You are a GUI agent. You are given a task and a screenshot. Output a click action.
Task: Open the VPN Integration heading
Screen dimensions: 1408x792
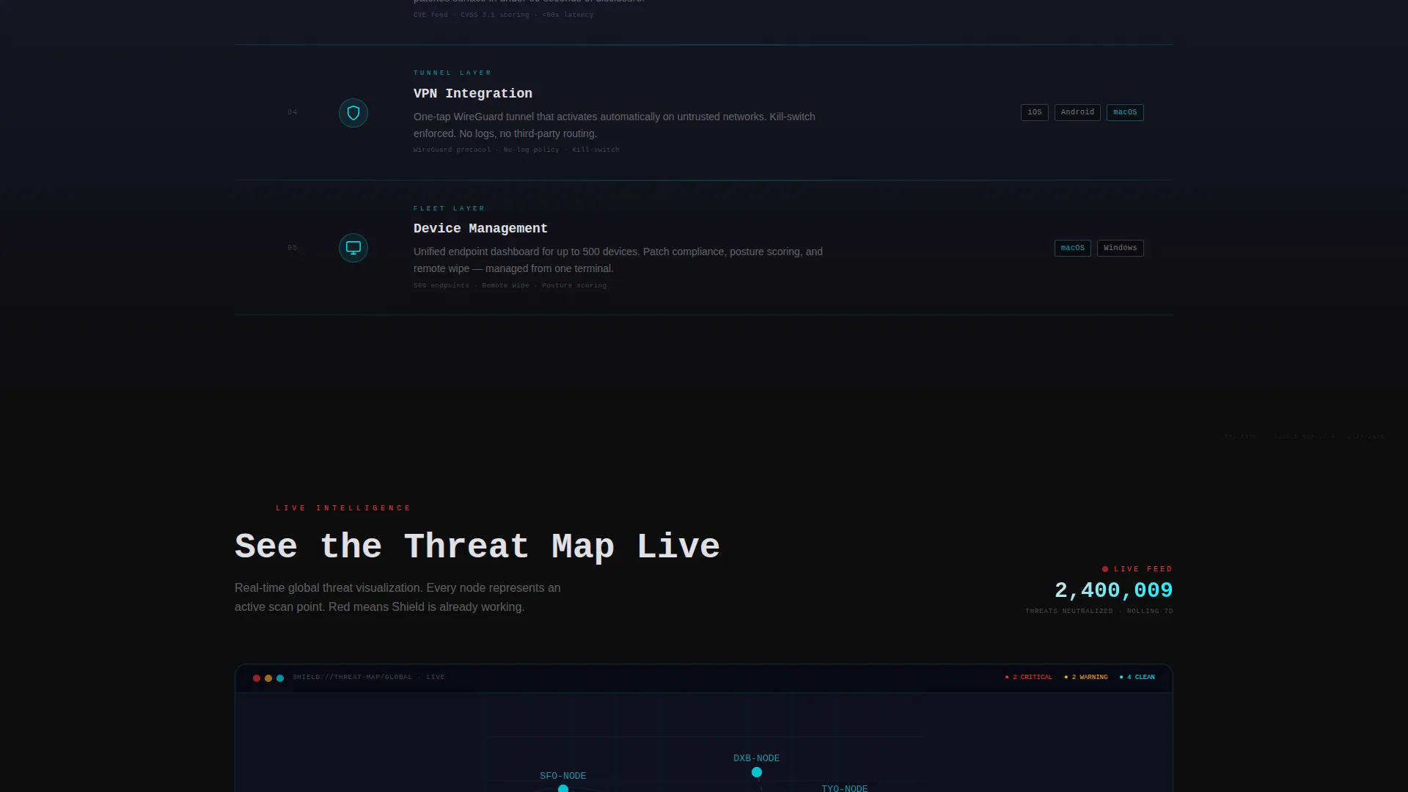pyautogui.click(x=473, y=93)
